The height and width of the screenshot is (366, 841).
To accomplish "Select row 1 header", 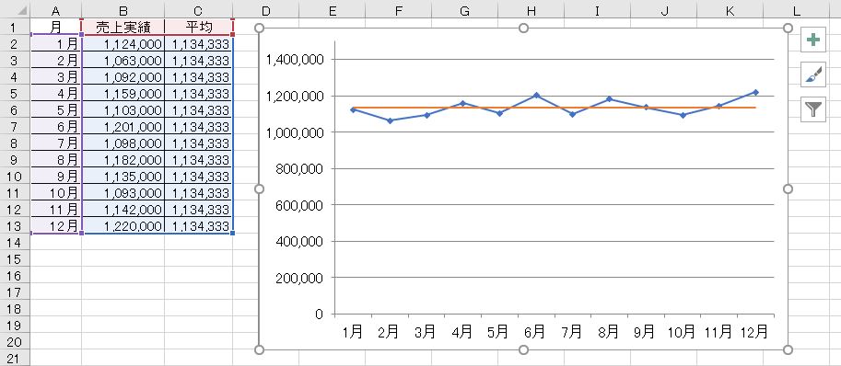I will coord(15,28).
